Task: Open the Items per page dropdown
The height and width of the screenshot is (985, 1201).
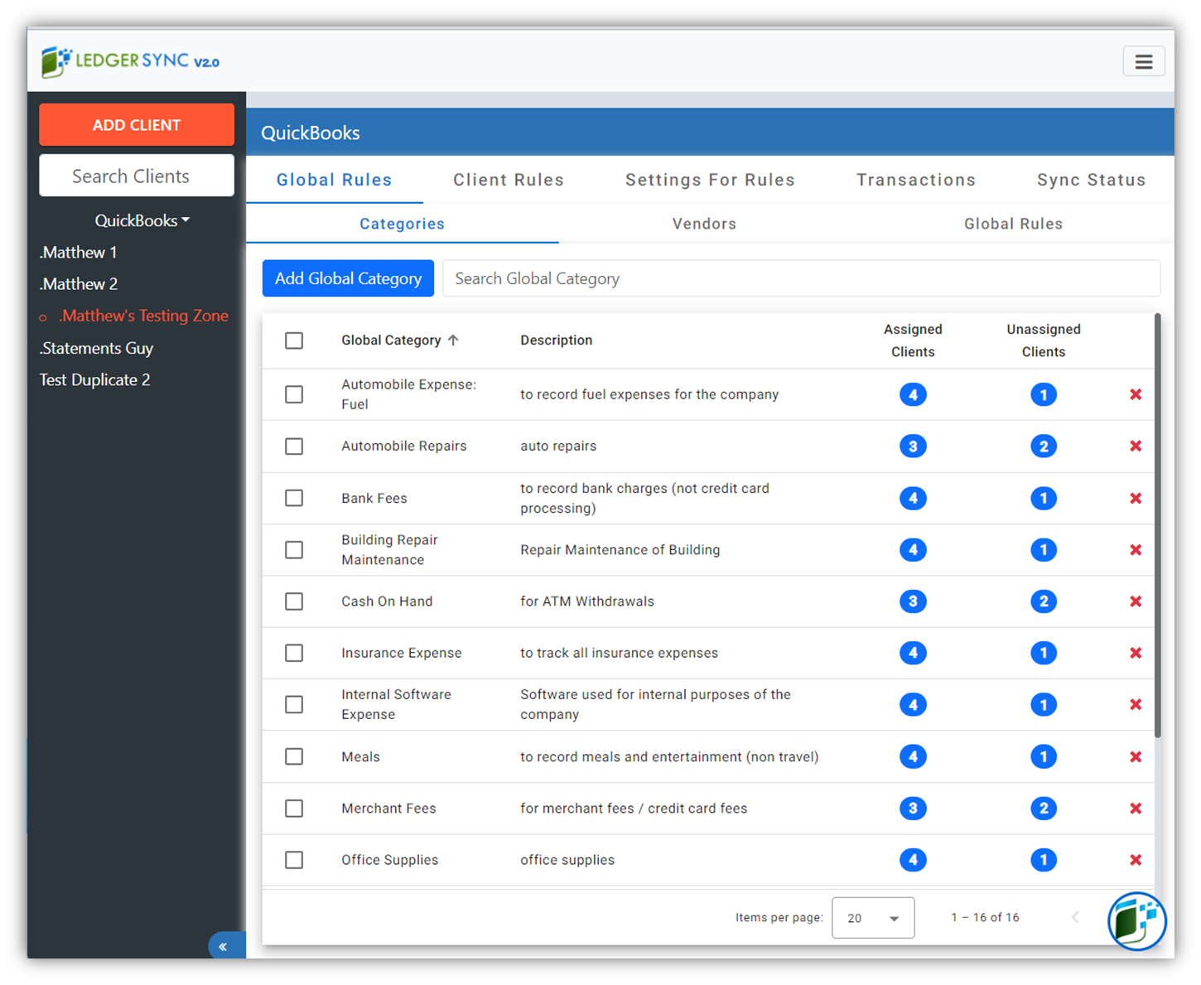Action: coord(873,918)
